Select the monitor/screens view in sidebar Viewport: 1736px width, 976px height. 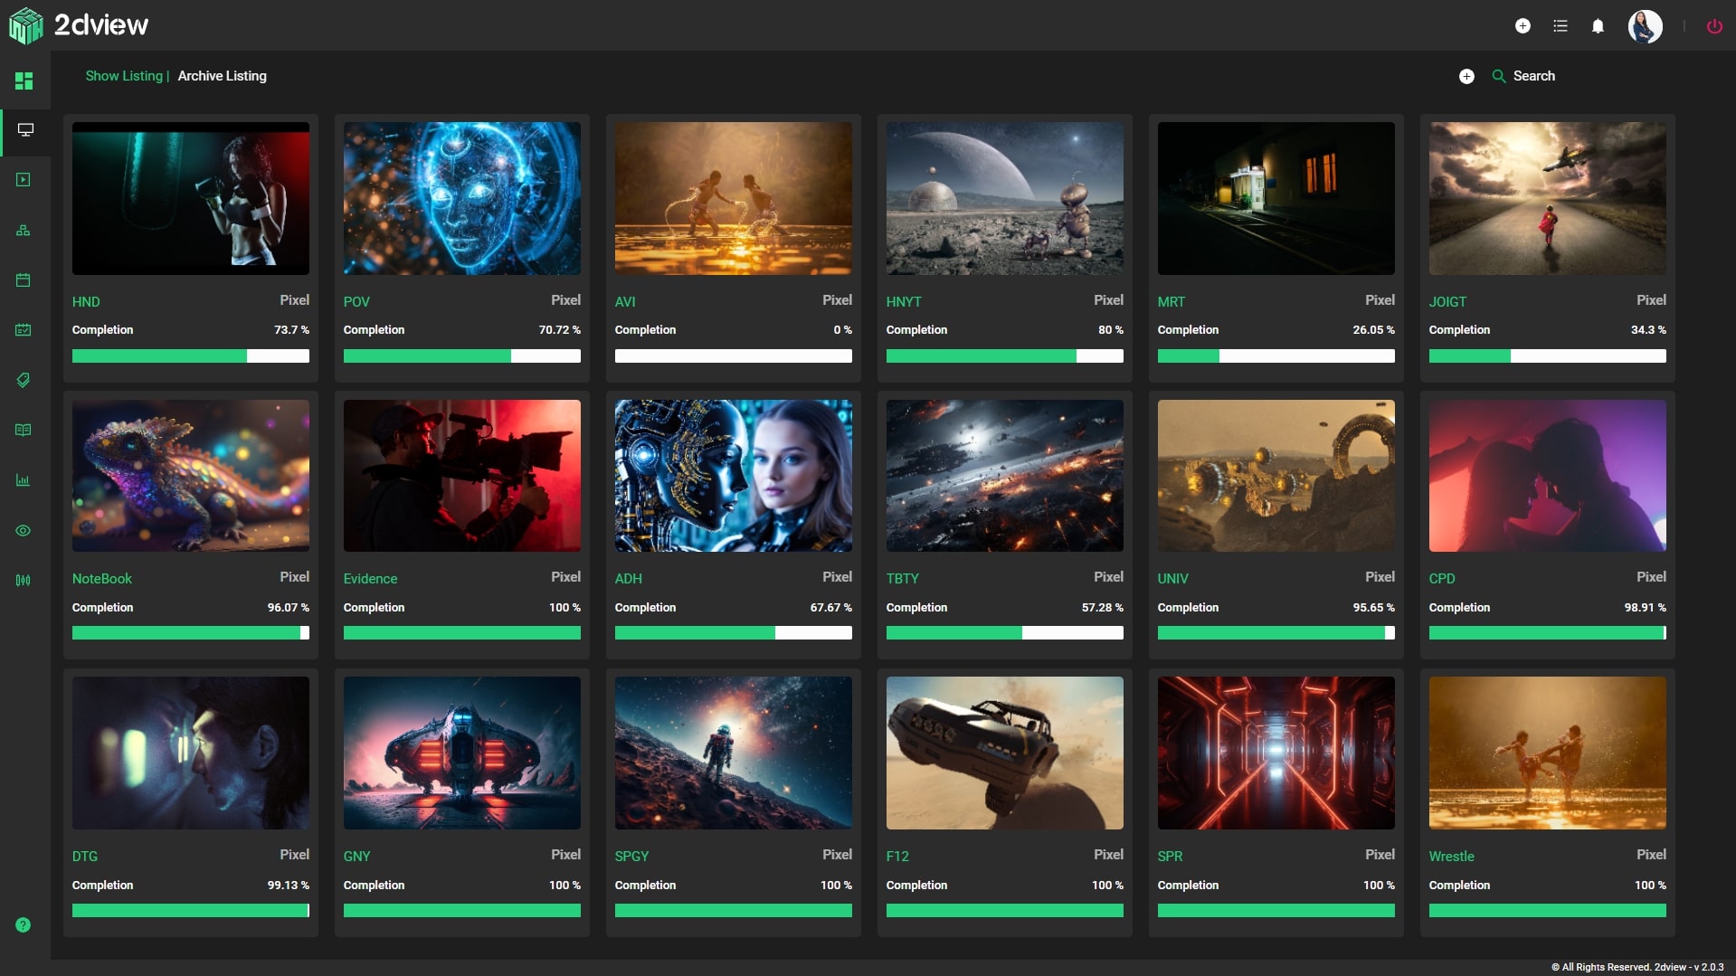pos(24,131)
